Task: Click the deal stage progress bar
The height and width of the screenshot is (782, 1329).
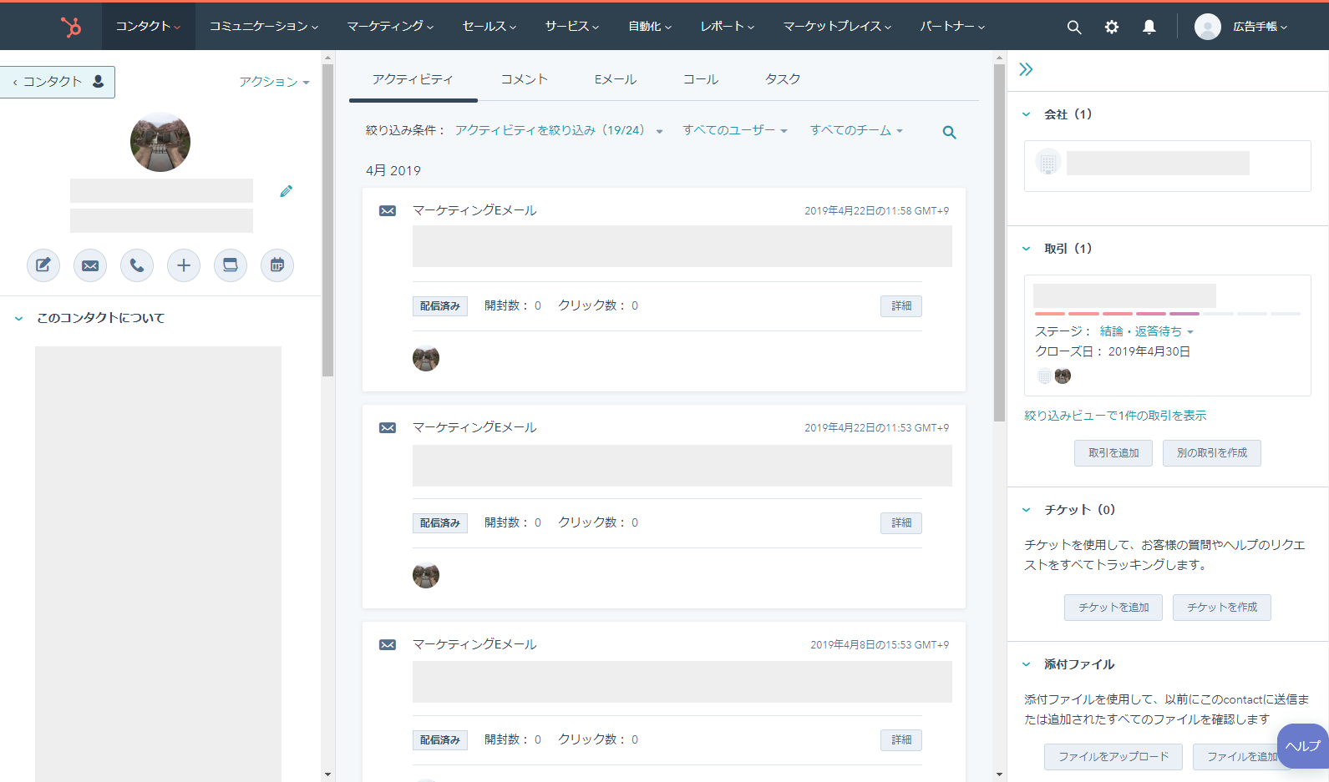Action: 1167,314
